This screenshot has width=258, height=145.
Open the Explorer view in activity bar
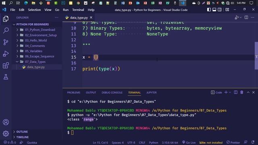[6, 19]
